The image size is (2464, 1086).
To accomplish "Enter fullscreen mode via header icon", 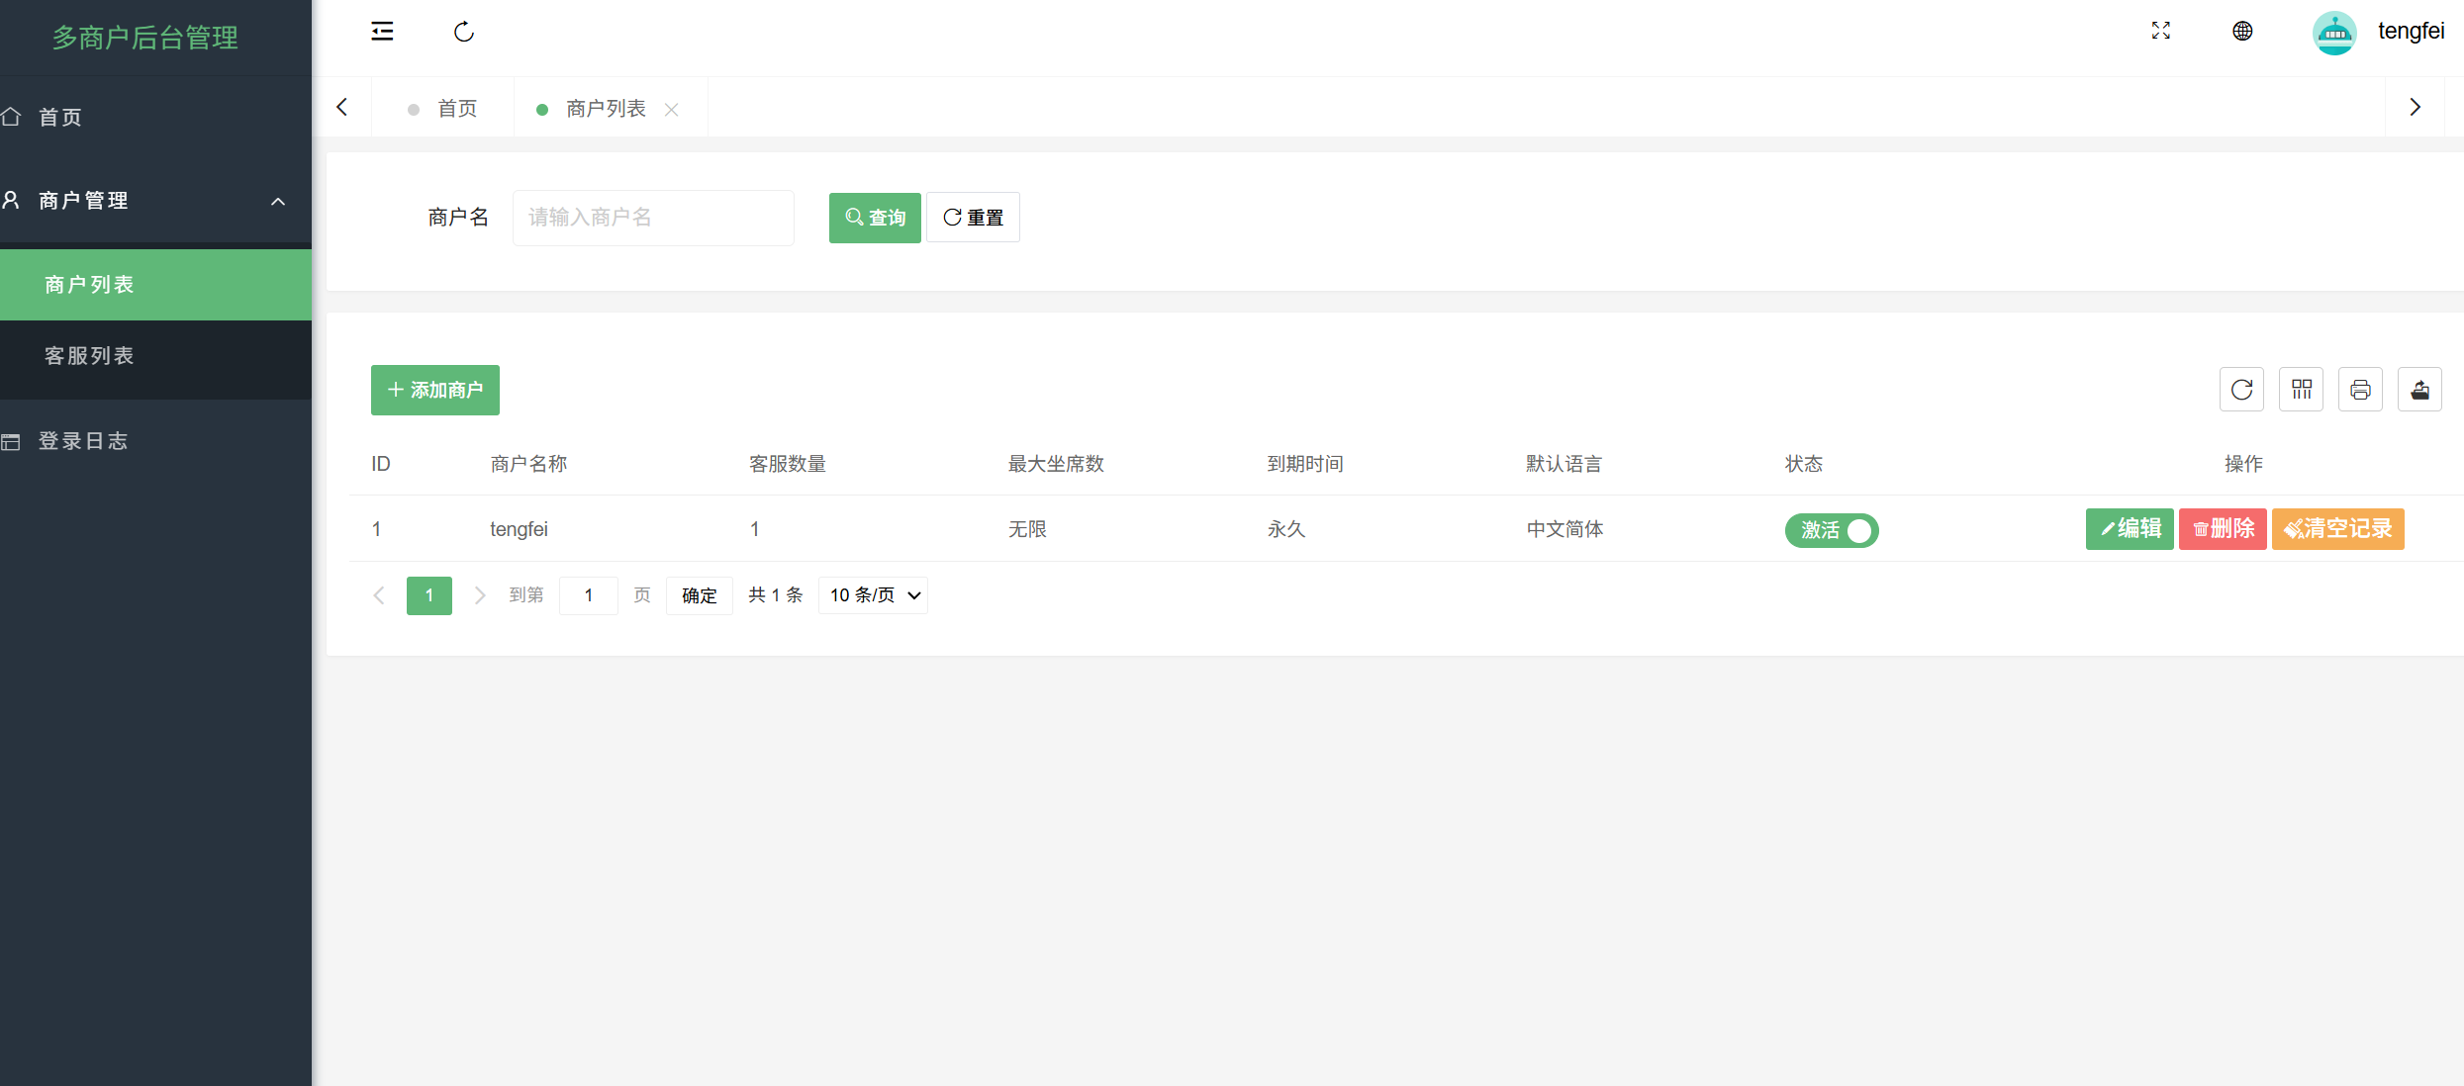I will 2160,32.
